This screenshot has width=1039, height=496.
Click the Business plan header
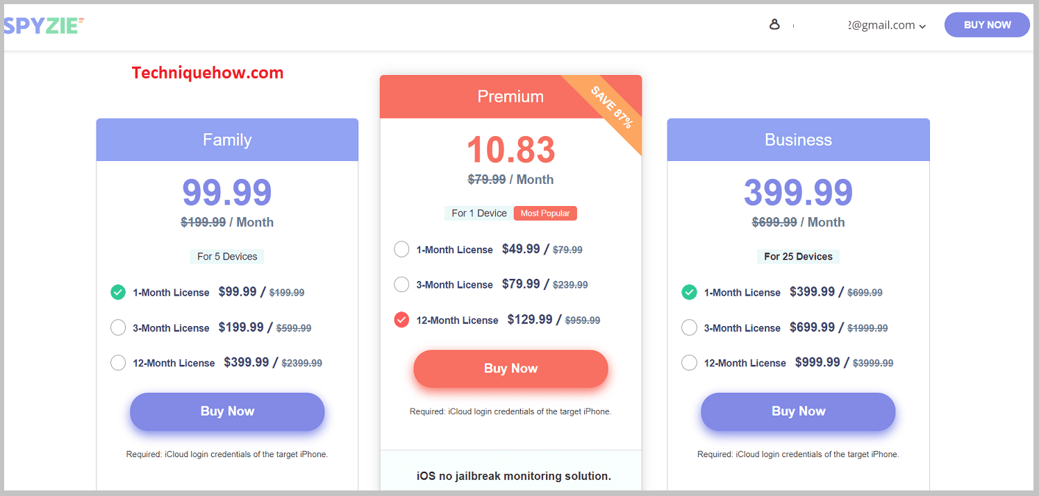click(798, 139)
